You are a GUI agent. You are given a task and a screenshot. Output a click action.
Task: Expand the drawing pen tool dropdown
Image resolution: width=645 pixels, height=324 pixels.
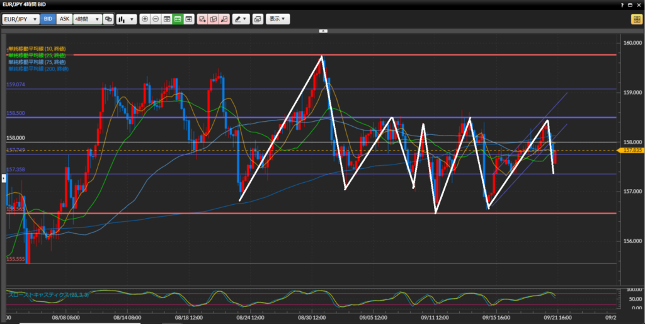(x=241, y=19)
